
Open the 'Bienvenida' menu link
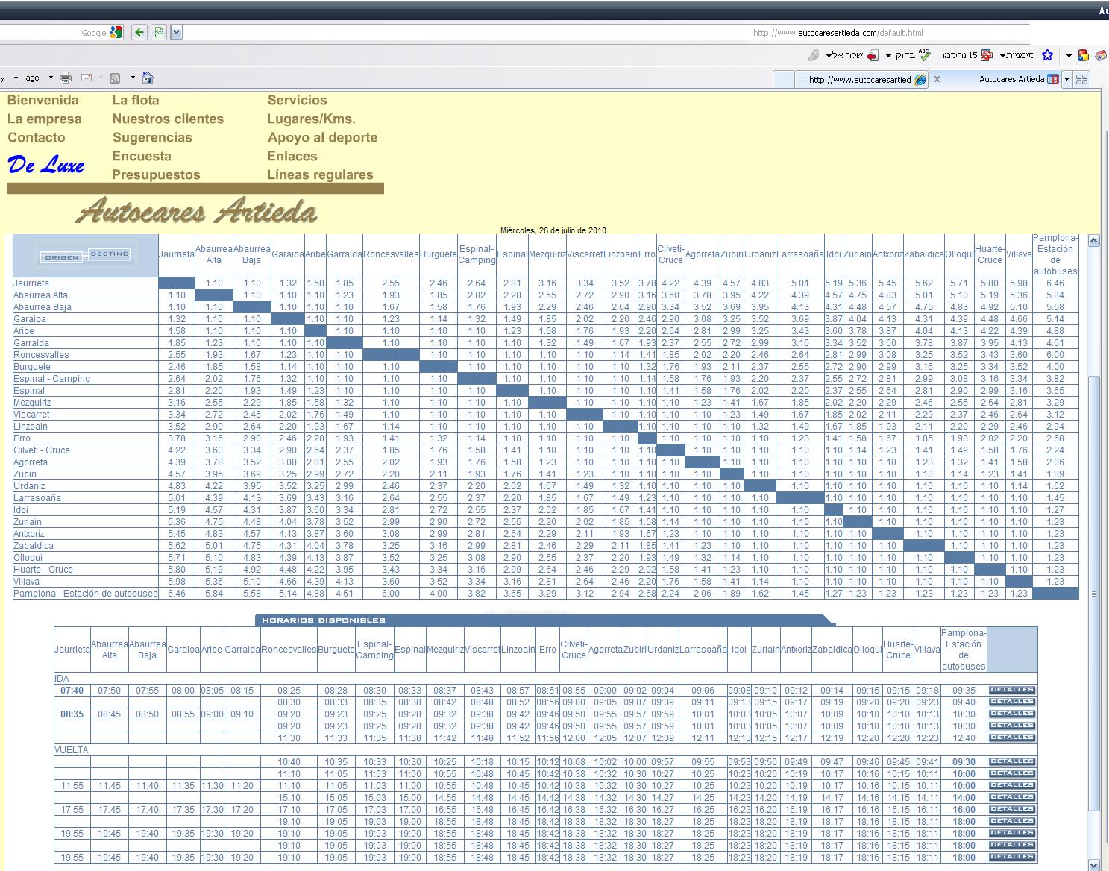click(x=43, y=100)
